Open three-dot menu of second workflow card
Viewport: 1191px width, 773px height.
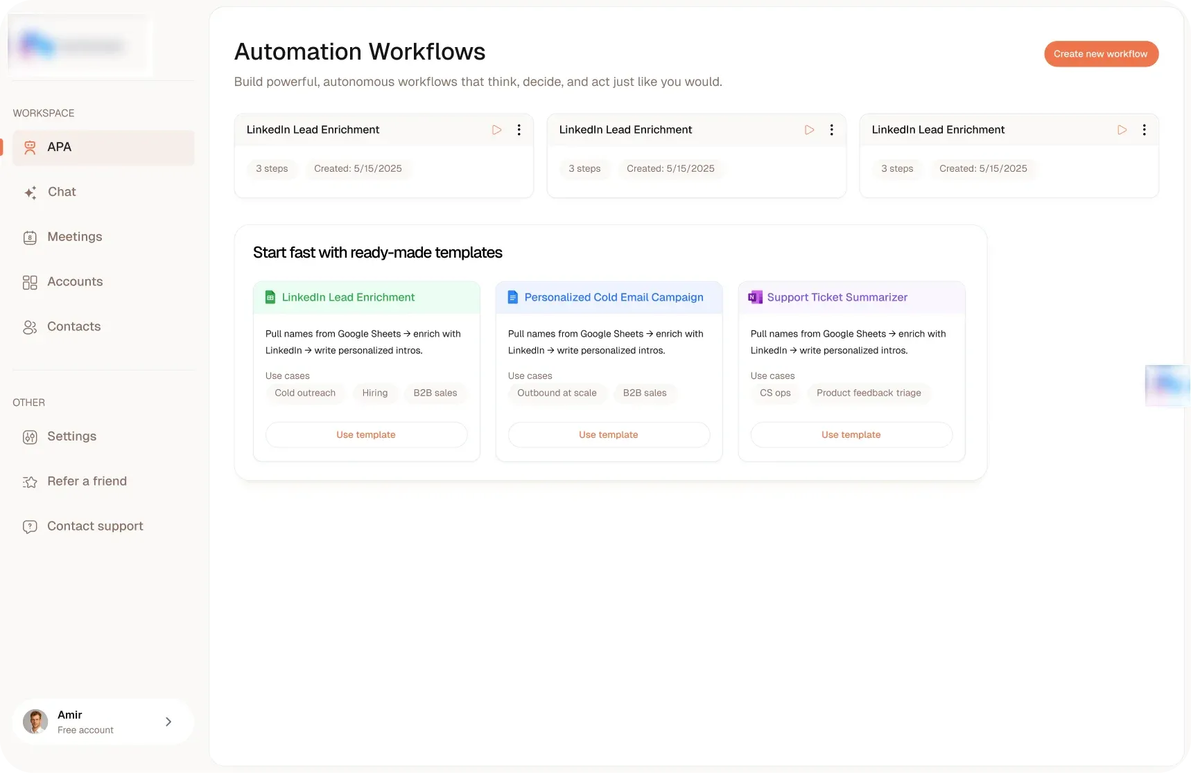click(831, 130)
